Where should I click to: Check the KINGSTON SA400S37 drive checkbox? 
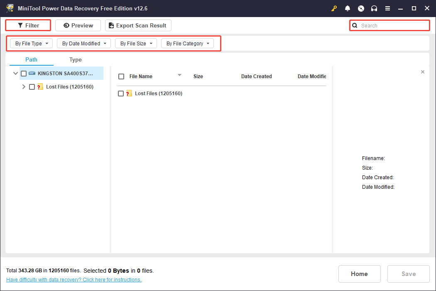[24, 74]
